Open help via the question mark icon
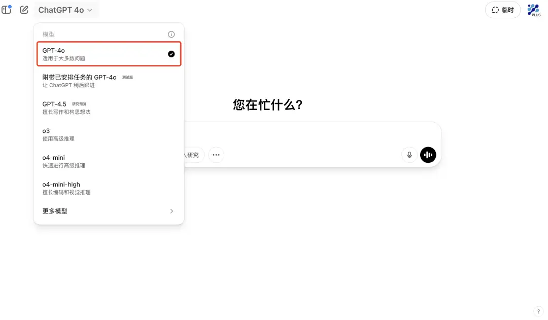This screenshot has height=320, width=548. (538, 311)
